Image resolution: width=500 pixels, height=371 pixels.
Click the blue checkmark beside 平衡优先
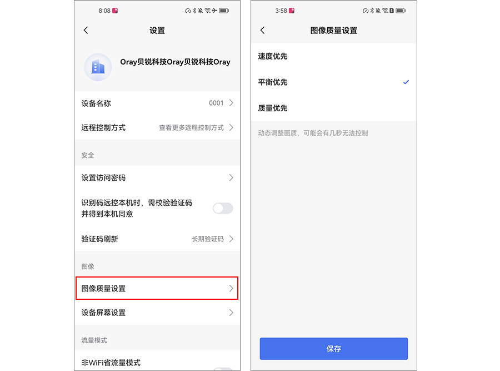[406, 82]
